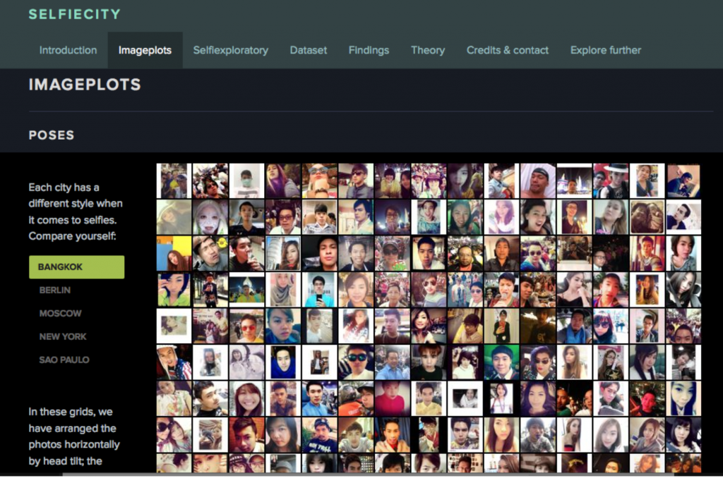Switch the grid to SAO PAULO
Image resolution: width=723 pixels, height=478 pixels.
pyautogui.click(x=64, y=360)
